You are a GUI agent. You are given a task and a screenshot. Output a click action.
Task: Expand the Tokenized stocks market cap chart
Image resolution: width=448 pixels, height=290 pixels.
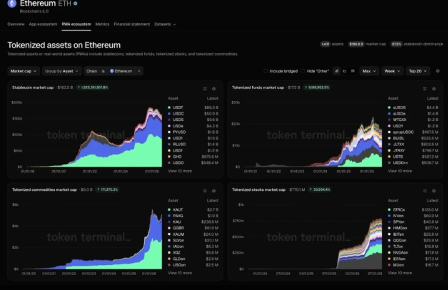[425, 191]
